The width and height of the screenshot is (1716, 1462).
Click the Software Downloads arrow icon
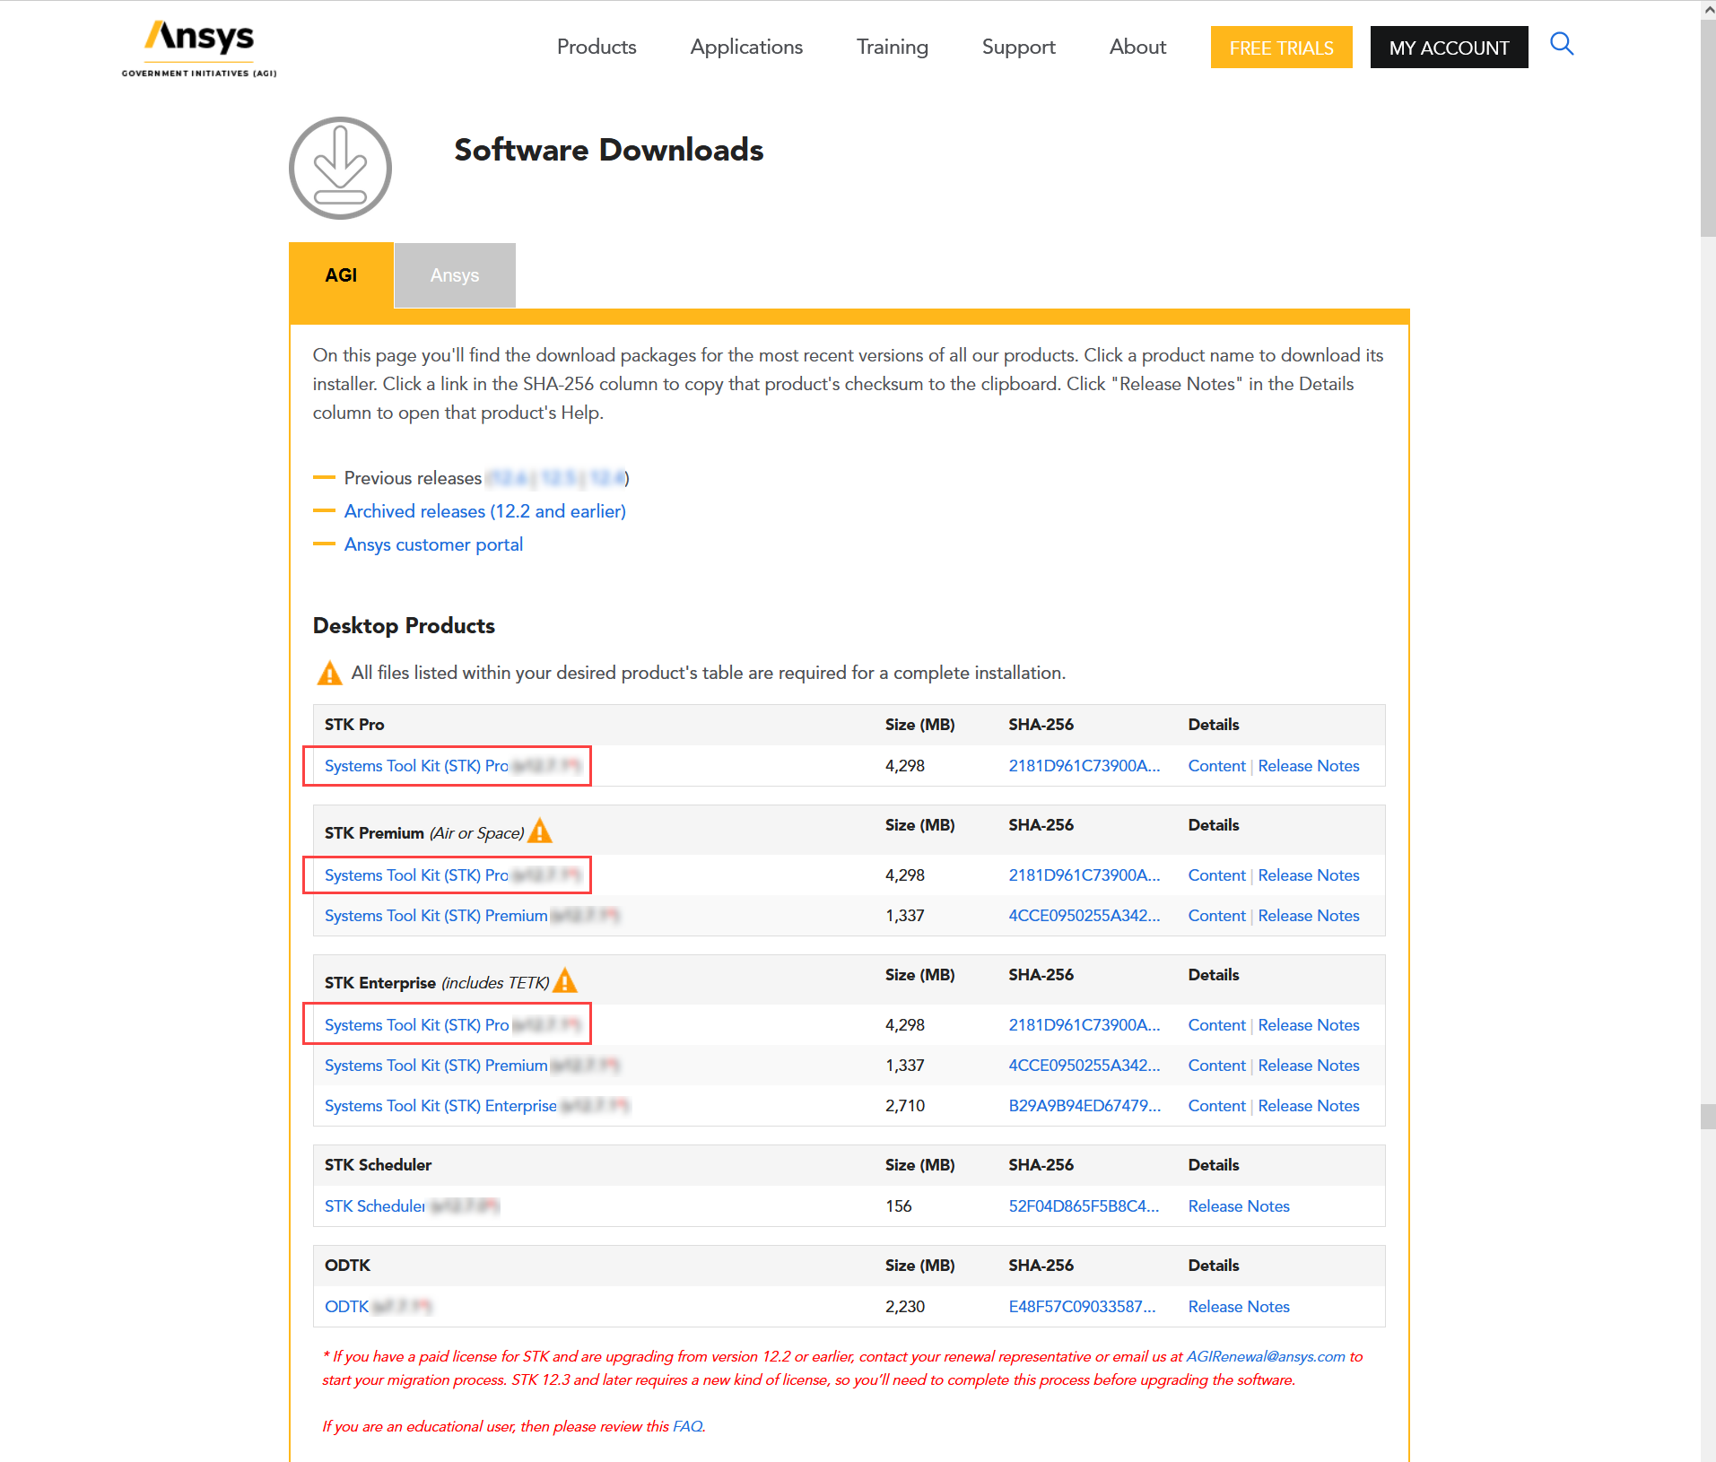click(x=340, y=168)
